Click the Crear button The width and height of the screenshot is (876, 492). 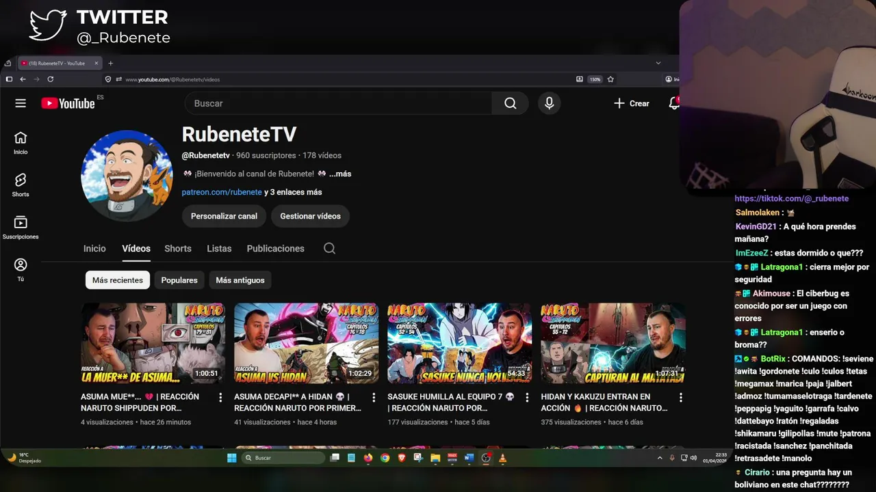pyautogui.click(x=631, y=103)
